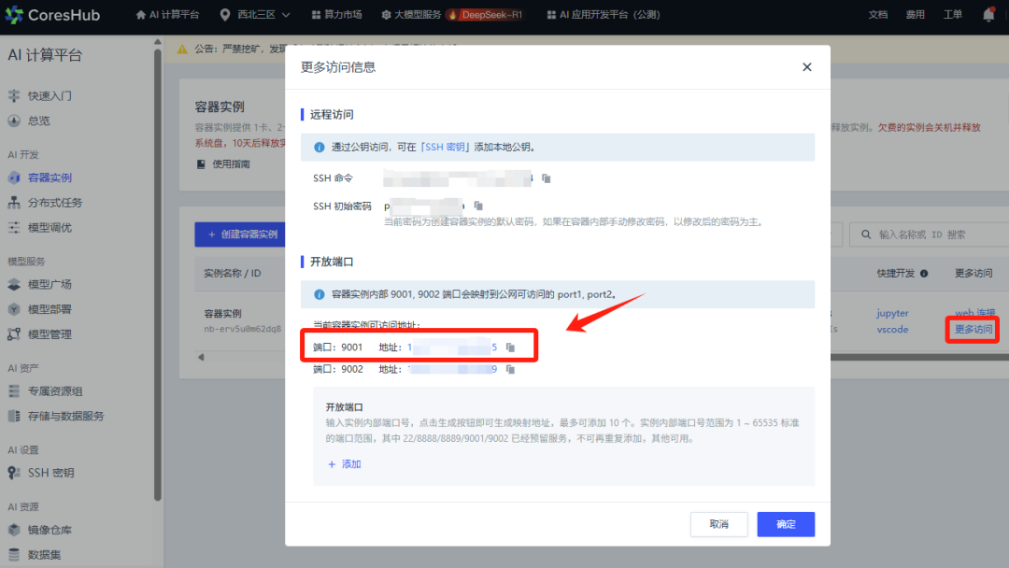Viewport: 1009px width, 568px height.
Task: Copy the port 9002 address
Action: [510, 369]
